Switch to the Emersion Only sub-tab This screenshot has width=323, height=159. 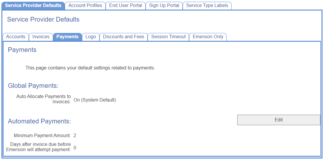click(208, 37)
